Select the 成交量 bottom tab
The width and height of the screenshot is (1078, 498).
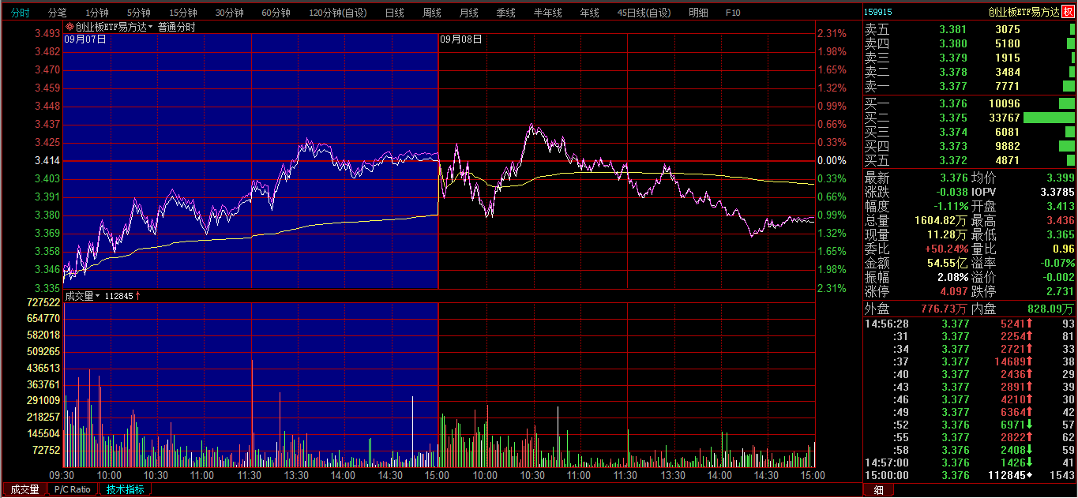tap(24, 489)
